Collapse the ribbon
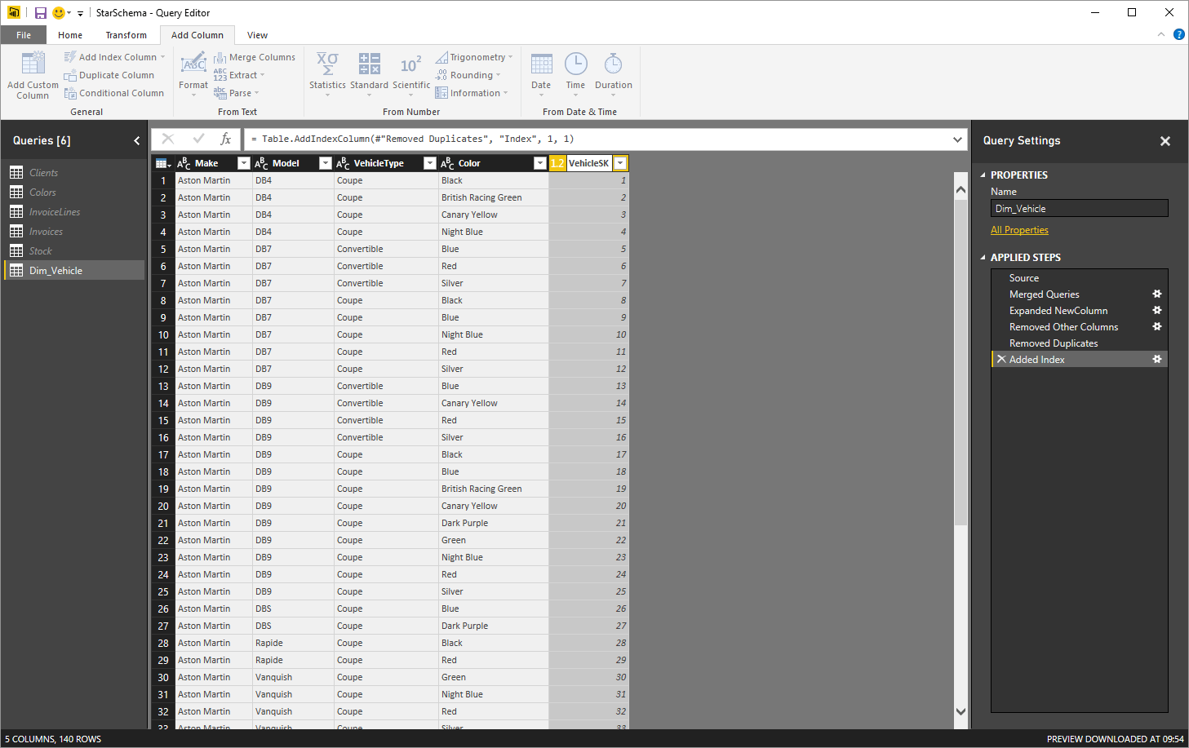The image size is (1189, 748). [1160, 34]
